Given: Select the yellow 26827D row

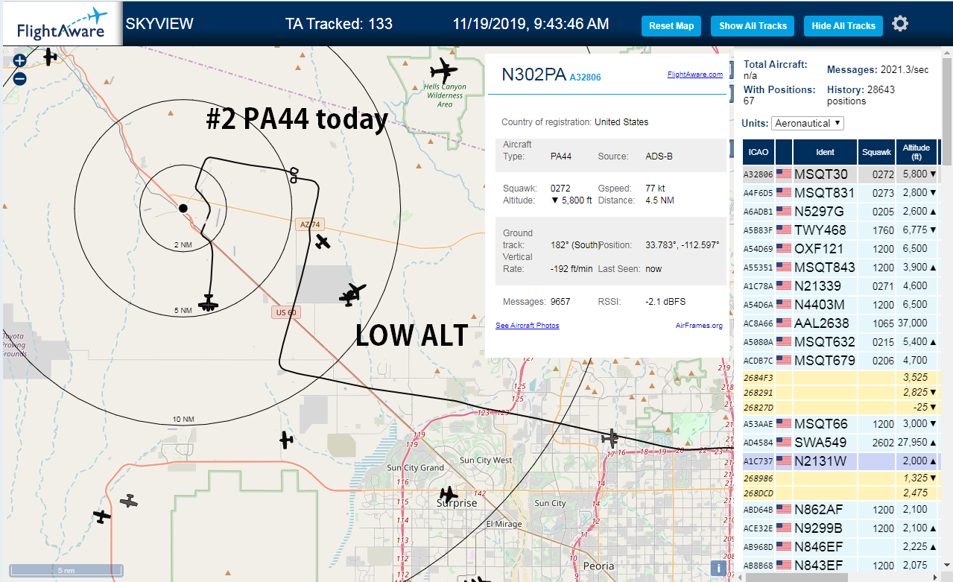Looking at the screenshot, I should coord(840,407).
